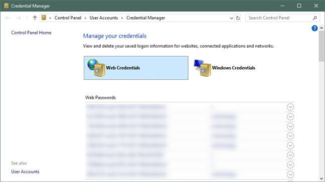The height and width of the screenshot is (182, 325).
Task: Expand the chevron after User Accounts breadcrumb
Action: click(122, 18)
